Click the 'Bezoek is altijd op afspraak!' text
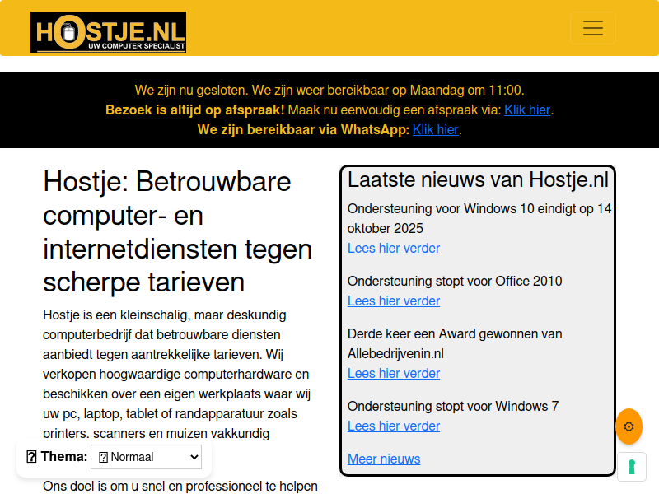Screen dimensions: 659x494 tap(195, 110)
